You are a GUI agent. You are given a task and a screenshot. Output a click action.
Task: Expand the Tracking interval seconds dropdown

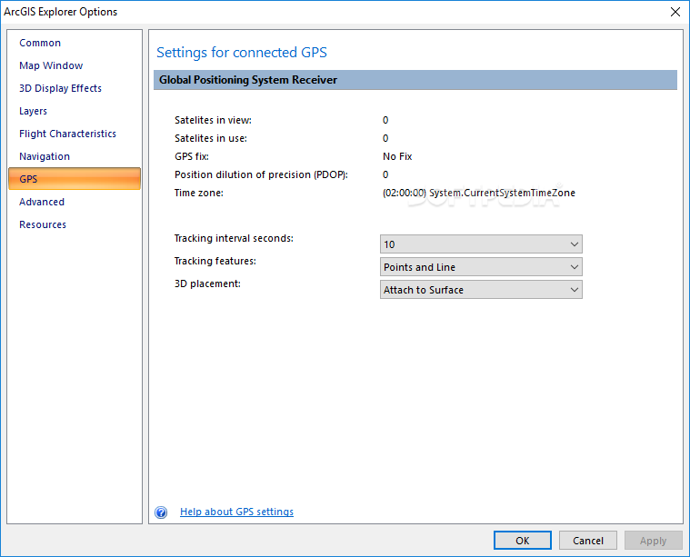(x=481, y=244)
